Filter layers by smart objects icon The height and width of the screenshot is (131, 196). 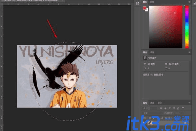pyautogui.click(x=178, y=108)
